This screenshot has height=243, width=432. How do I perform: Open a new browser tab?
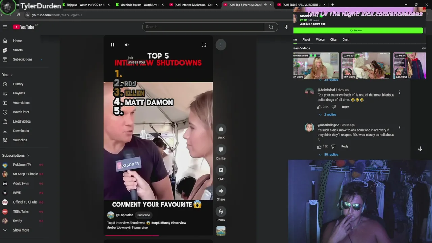[332, 5]
